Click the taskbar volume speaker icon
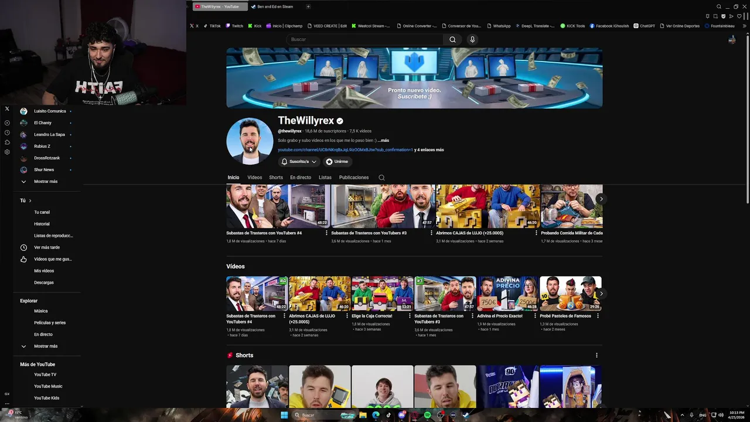The image size is (750, 422). [x=721, y=415]
